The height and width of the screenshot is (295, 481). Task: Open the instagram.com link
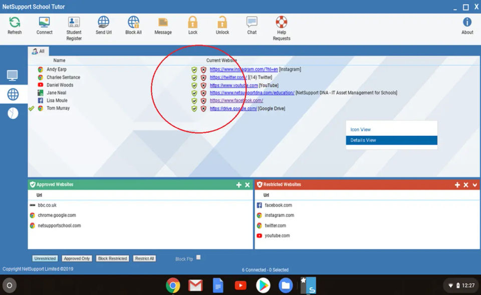244,70
